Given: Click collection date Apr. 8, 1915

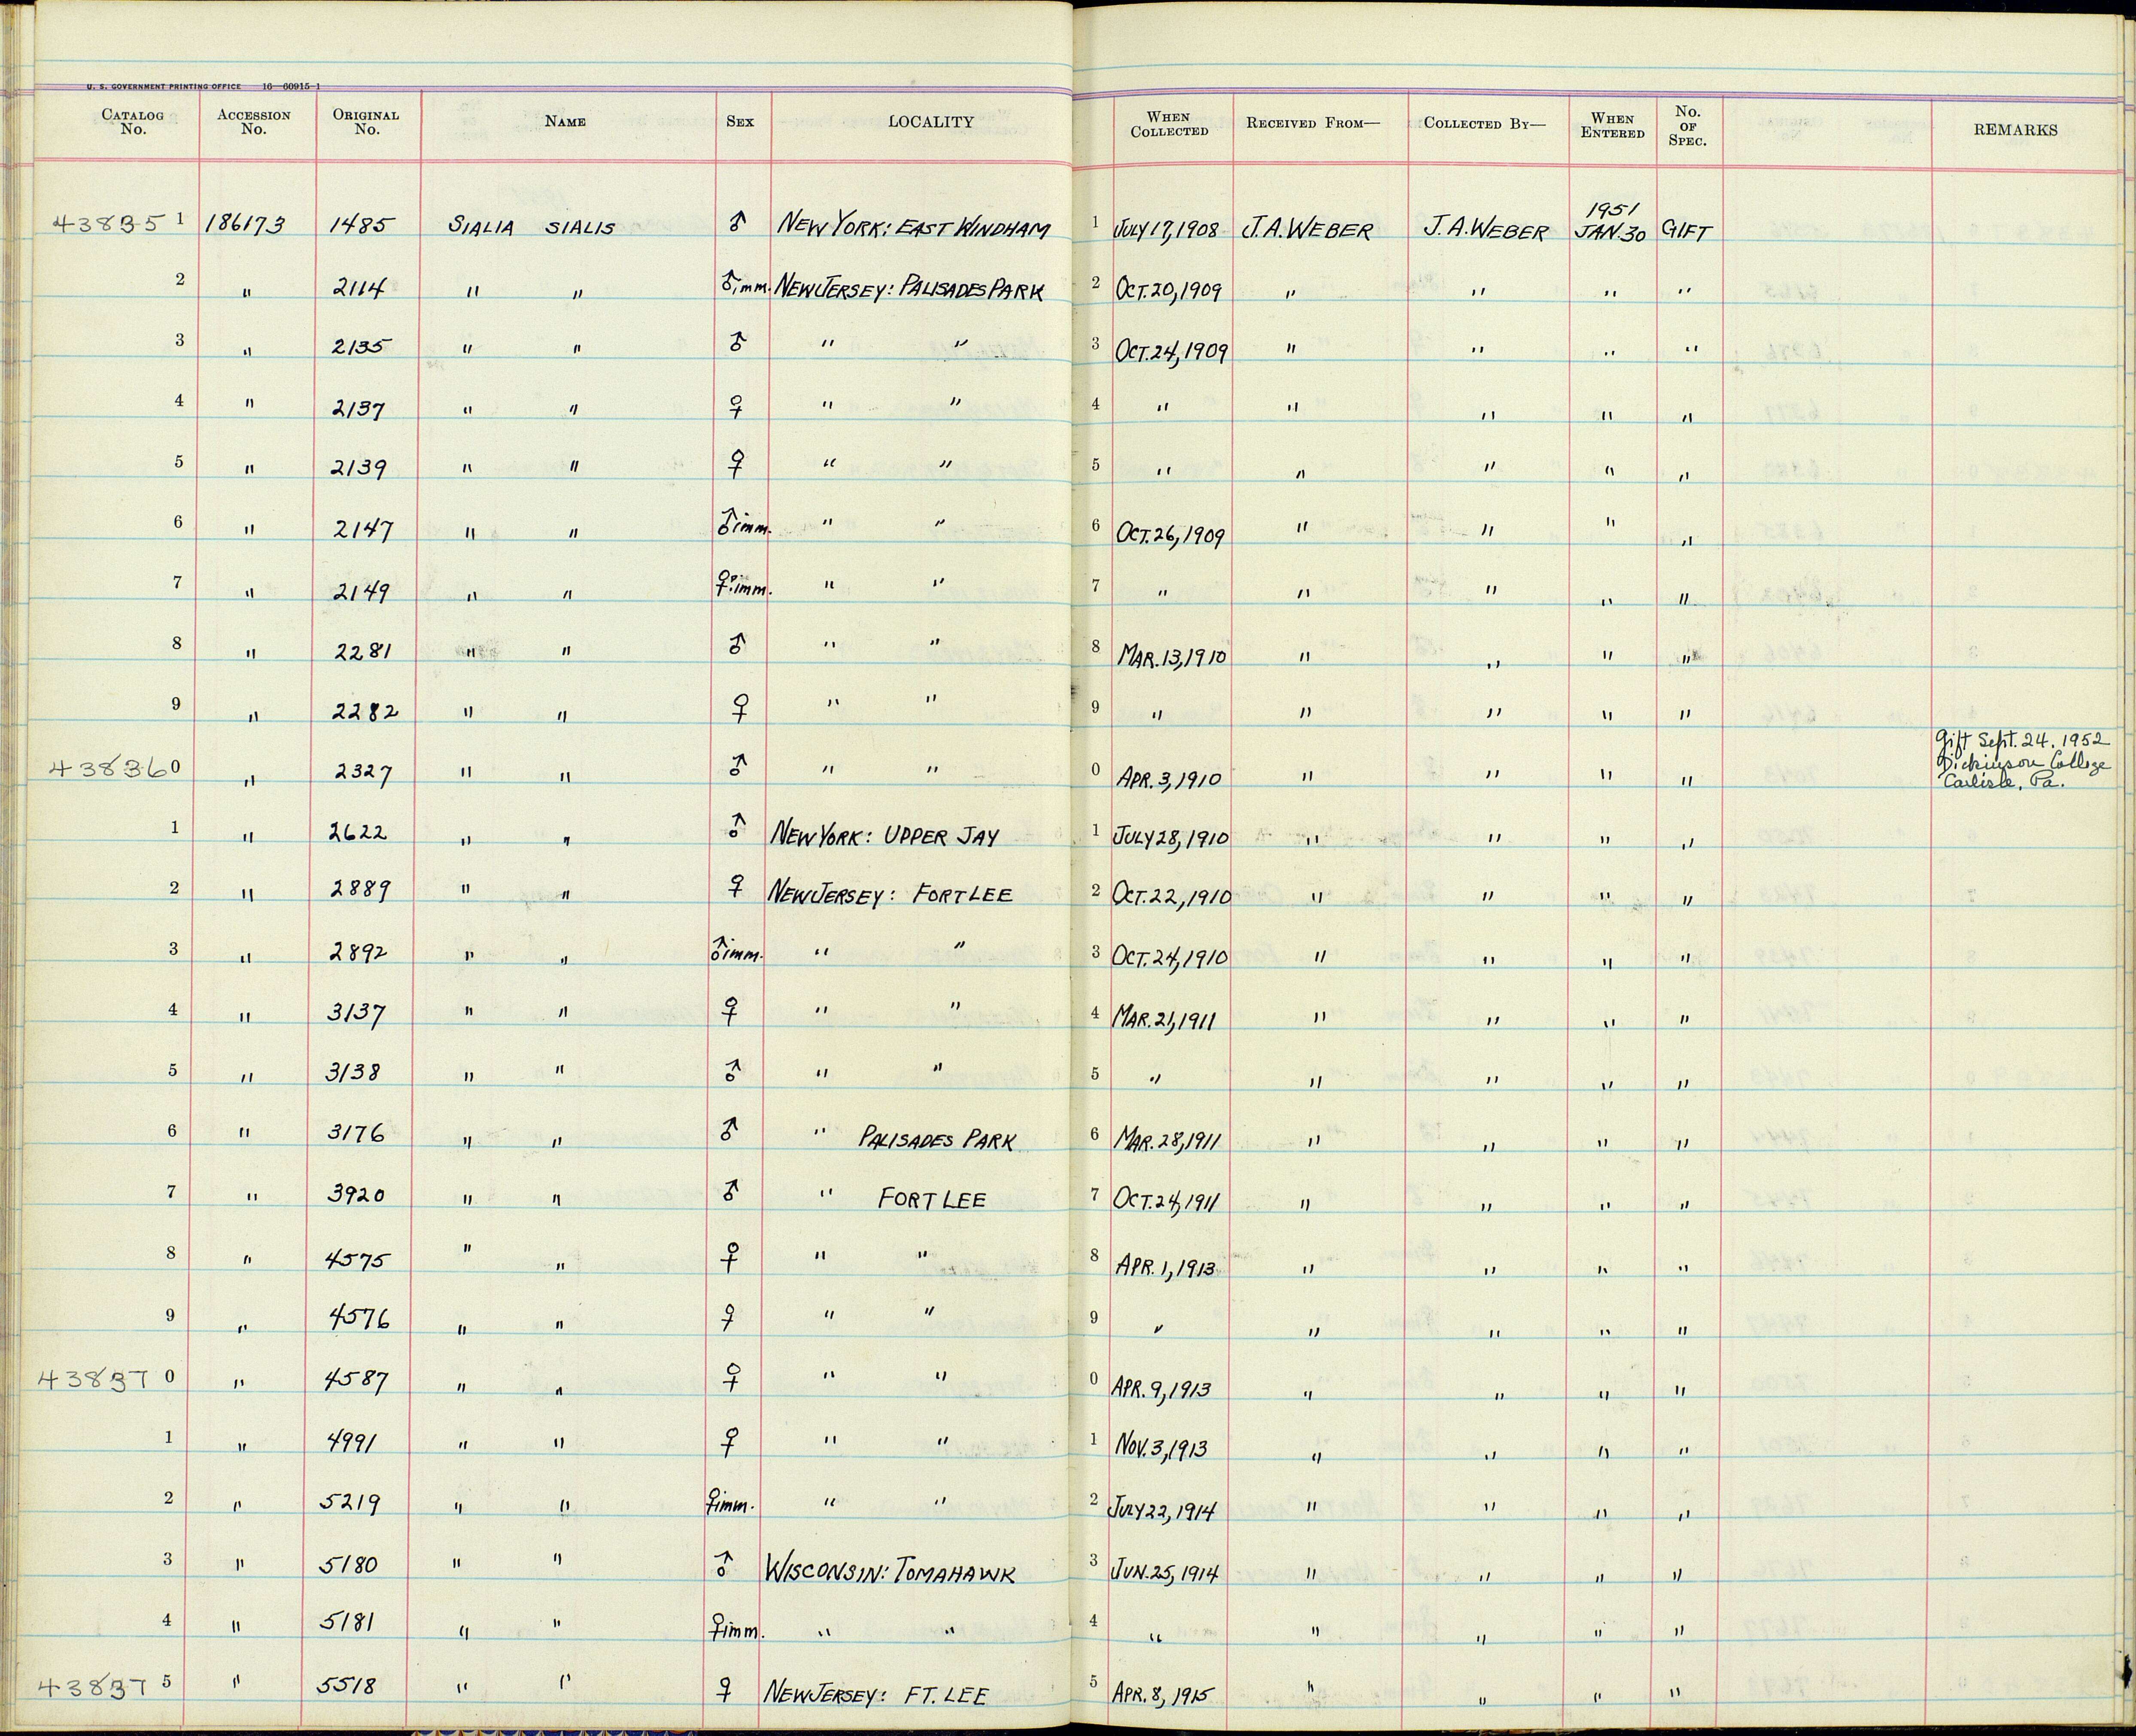Looking at the screenshot, I should coord(1165,1697).
